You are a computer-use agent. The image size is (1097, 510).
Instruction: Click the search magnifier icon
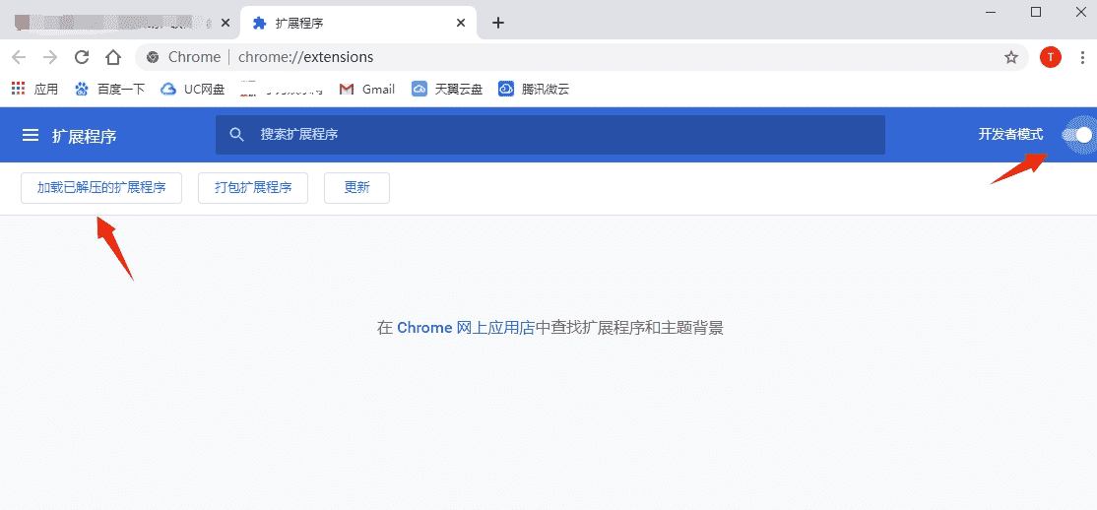coord(236,135)
